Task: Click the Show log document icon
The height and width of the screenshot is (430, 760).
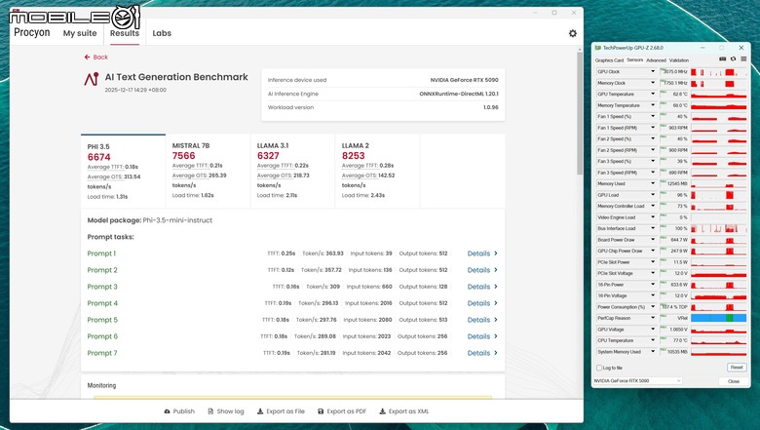Action: [210, 411]
